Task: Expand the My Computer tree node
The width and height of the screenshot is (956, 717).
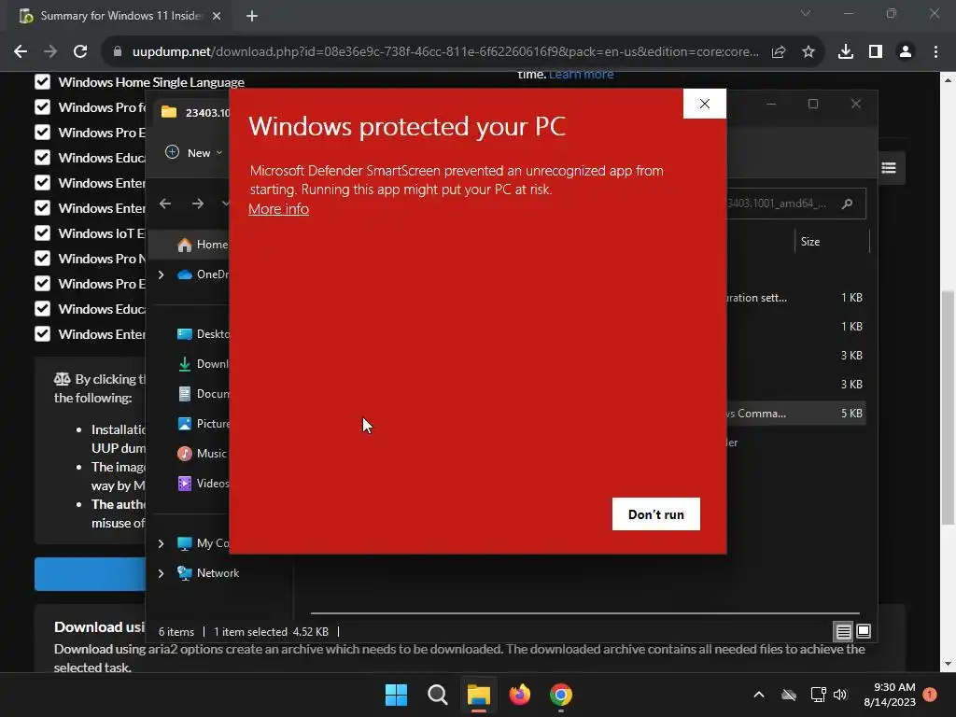Action: (161, 543)
